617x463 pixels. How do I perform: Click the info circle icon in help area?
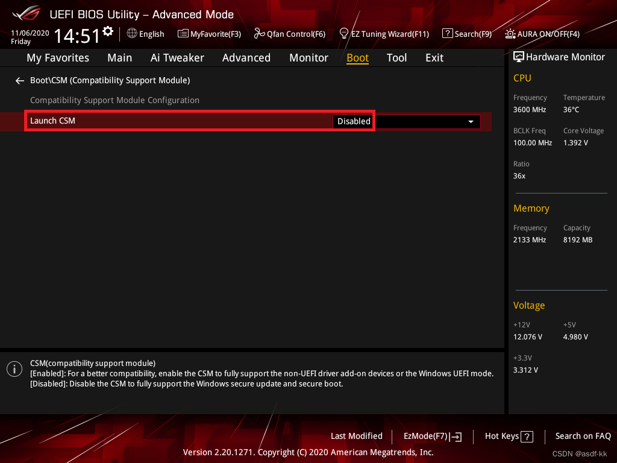point(14,369)
